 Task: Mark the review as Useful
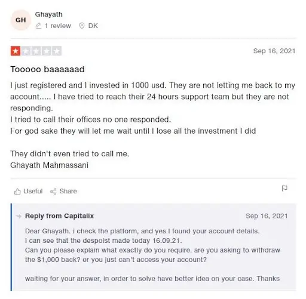click(x=28, y=192)
